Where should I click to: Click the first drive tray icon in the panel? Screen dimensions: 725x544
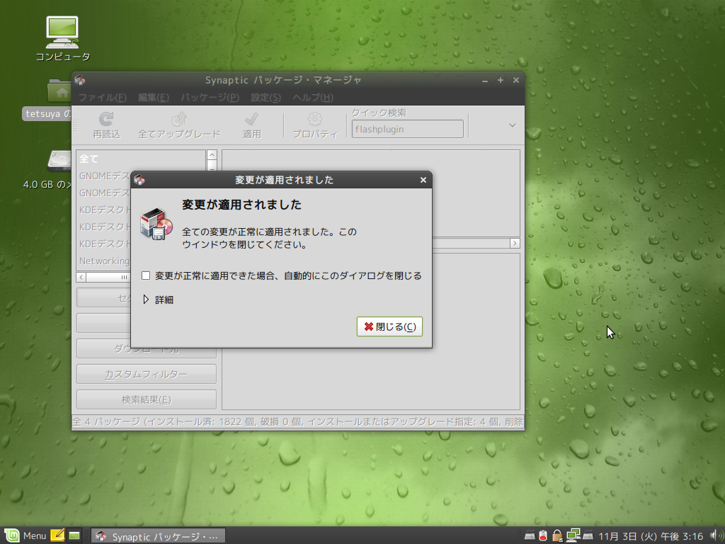click(x=530, y=536)
